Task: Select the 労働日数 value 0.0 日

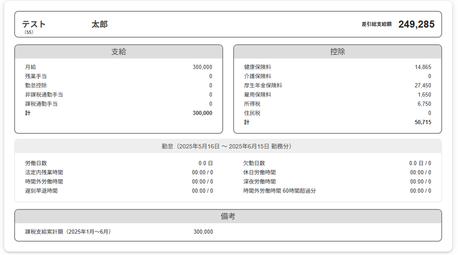Action: [206, 163]
